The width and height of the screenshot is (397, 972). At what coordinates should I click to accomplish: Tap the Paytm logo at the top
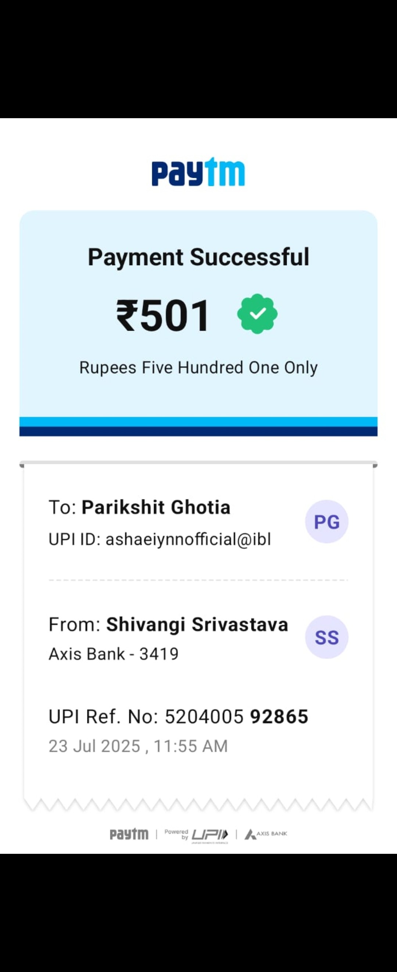coord(198,172)
